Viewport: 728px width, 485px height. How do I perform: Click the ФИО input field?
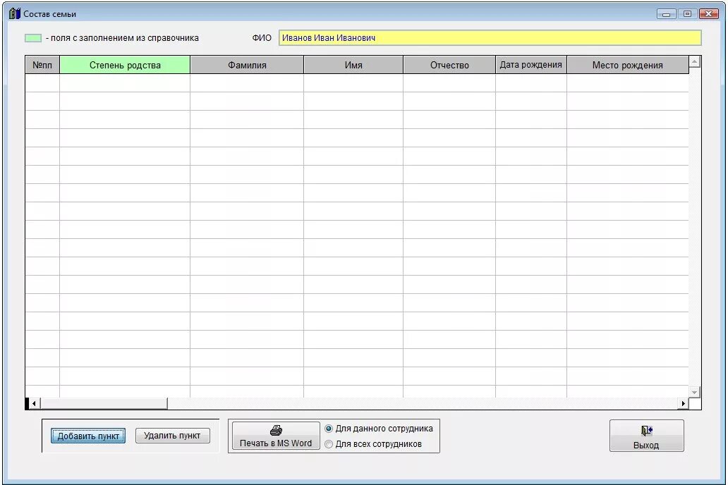(490, 38)
